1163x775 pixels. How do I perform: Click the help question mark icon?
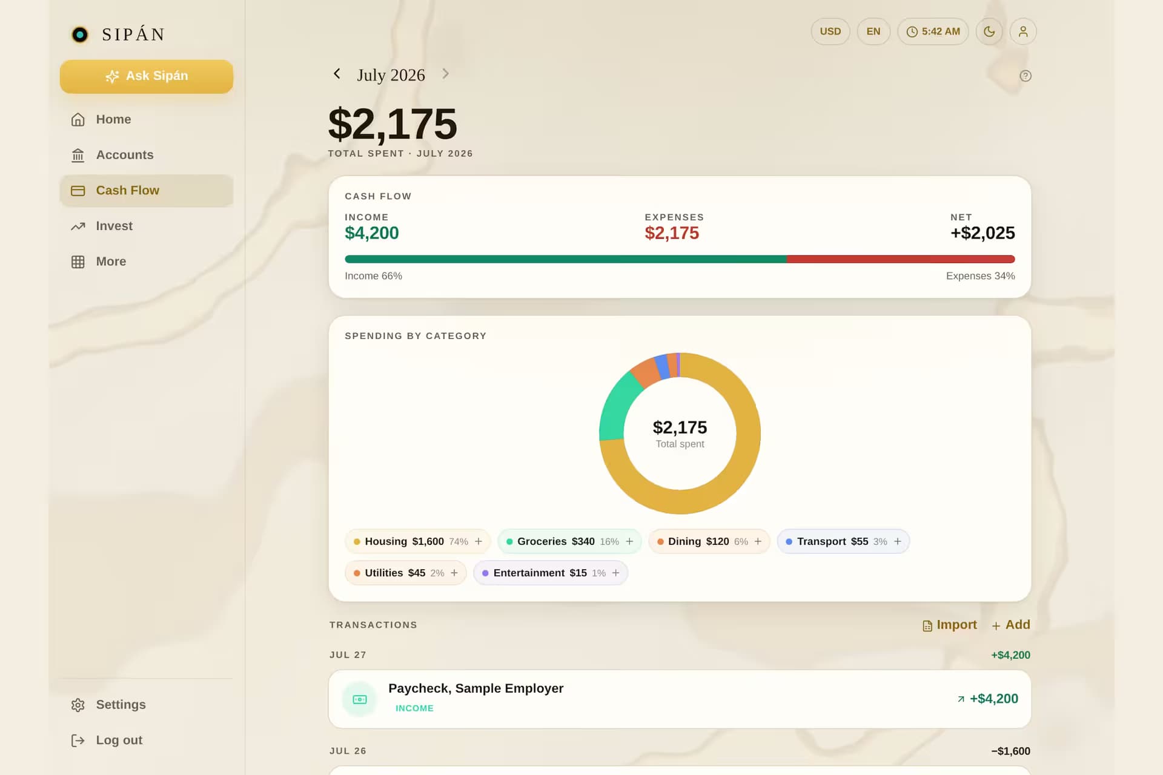point(1025,76)
